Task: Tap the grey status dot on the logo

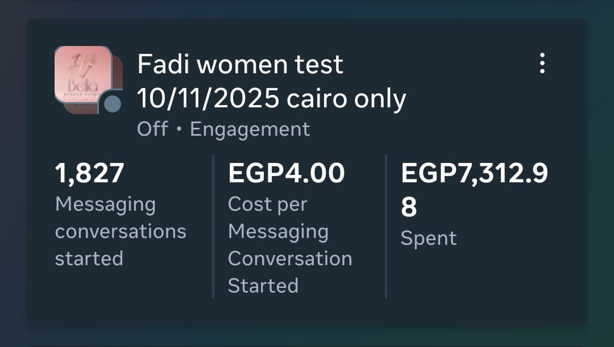Action: pos(113,104)
